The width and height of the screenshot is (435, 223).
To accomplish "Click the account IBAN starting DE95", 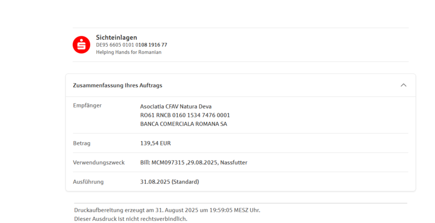I will coord(132,45).
